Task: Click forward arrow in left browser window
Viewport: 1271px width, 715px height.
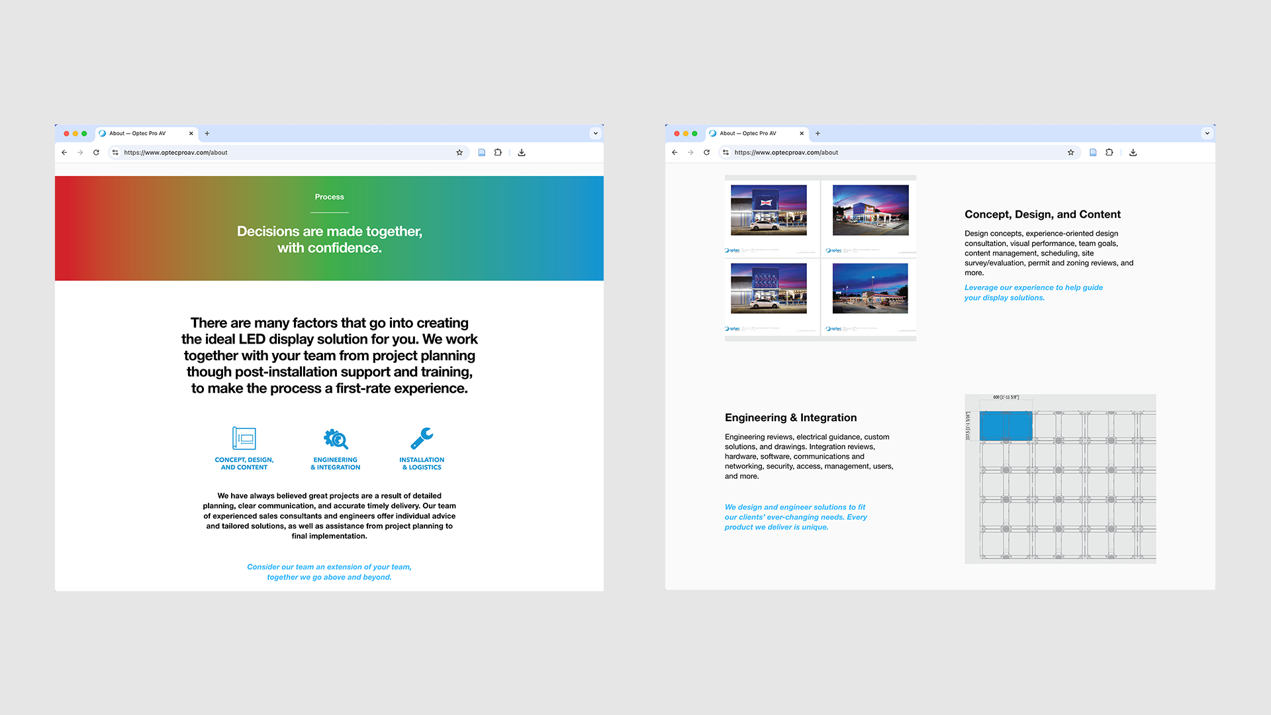Action: 80,152
